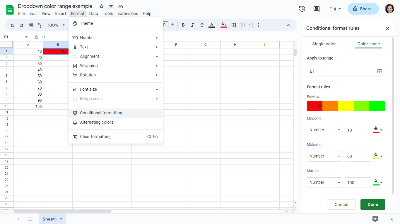Select the paint format tool
The height and width of the screenshot is (224, 400).
pyautogui.click(x=40, y=25)
